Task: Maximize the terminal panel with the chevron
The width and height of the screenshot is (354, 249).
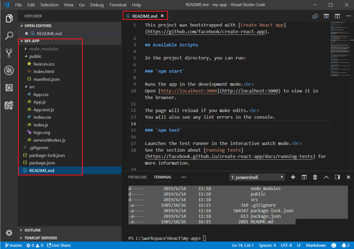Action: pos(326,177)
